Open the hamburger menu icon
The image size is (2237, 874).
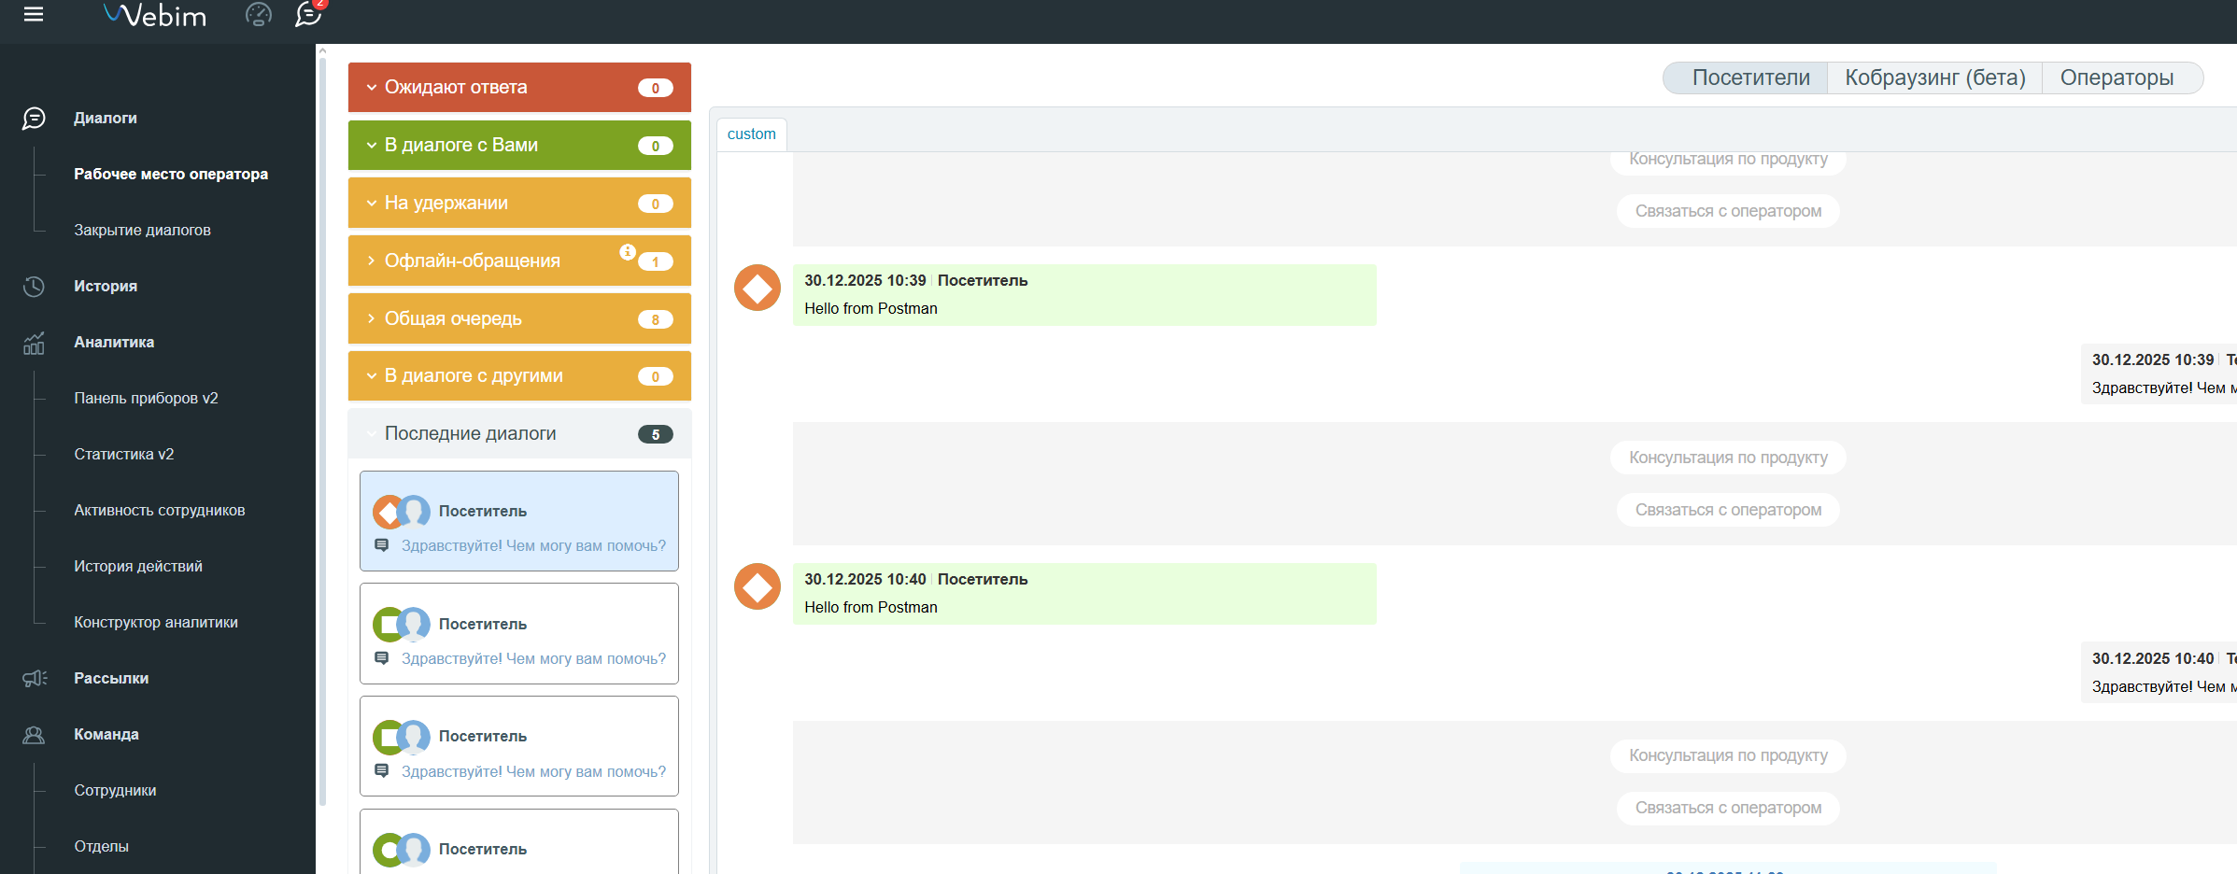pyautogui.click(x=34, y=14)
